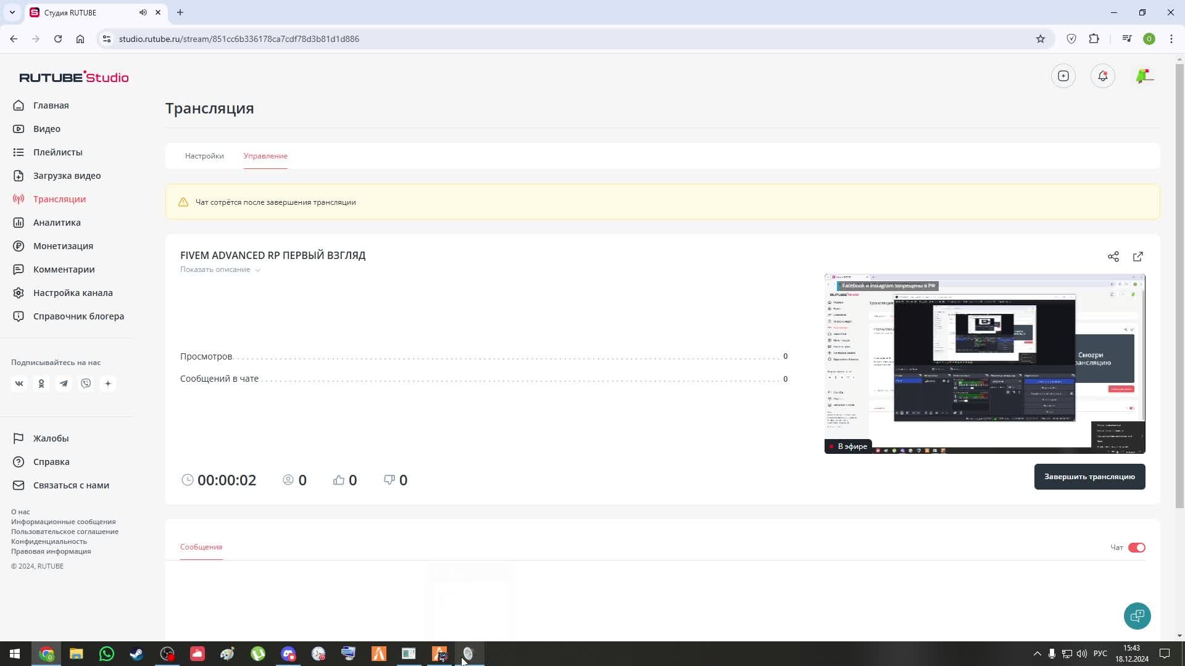Open the browser tab search chevron
The width and height of the screenshot is (1185, 666).
(x=13, y=12)
